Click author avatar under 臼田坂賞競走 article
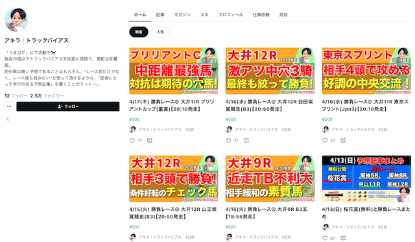Viewport: 415px width, 242px height. coord(229,130)
